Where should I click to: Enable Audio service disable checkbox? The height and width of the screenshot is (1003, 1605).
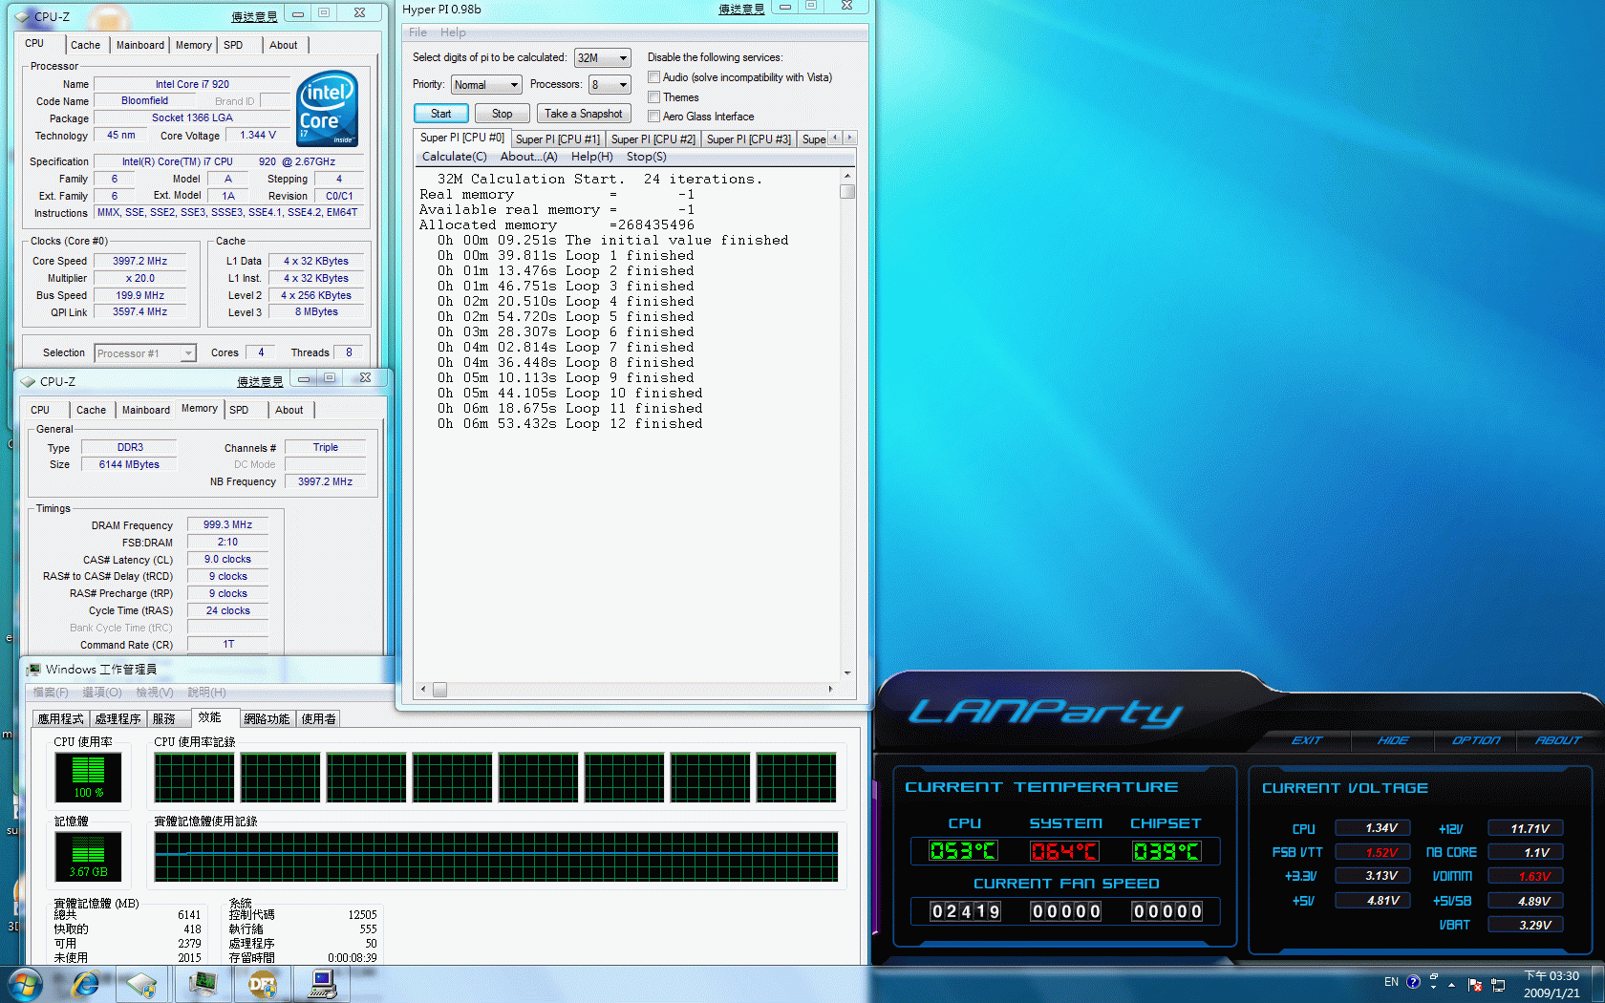coord(654,77)
